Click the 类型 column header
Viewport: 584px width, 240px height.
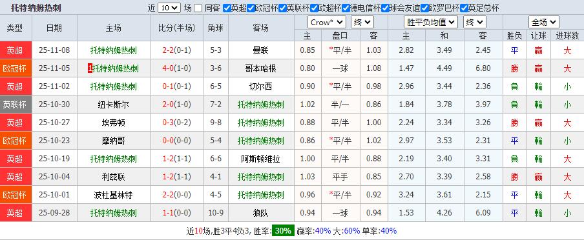click(x=16, y=28)
